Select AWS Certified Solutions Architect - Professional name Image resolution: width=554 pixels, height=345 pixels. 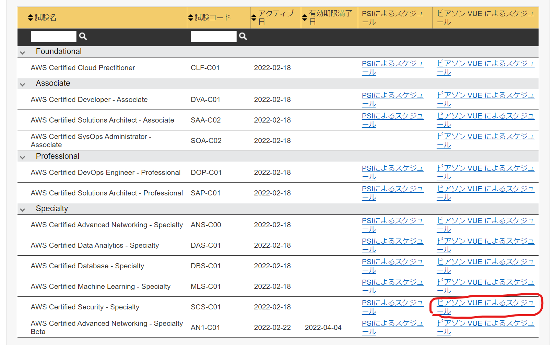(x=107, y=193)
